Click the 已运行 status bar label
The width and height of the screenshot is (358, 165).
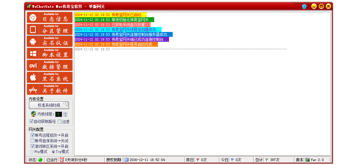point(52,160)
